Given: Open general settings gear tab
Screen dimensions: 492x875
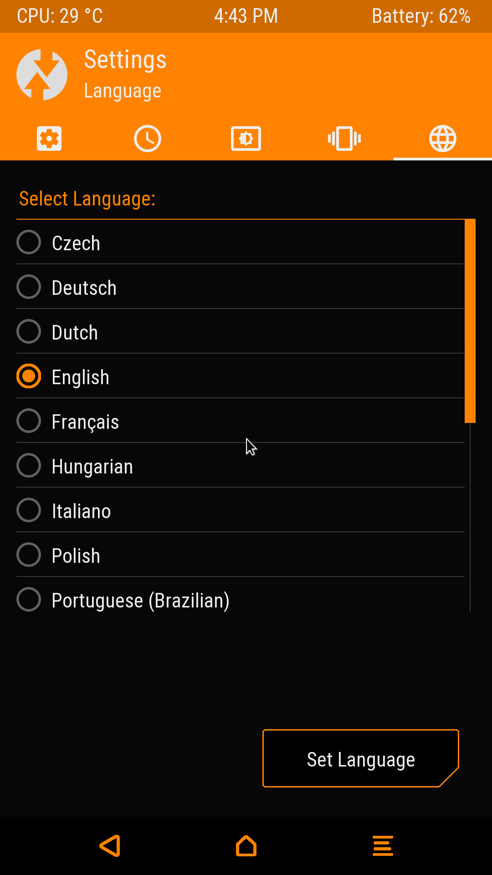Looking at the screenshot, I should click(49, 139).
